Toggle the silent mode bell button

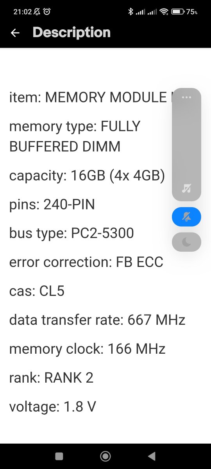(x=186, y=217)
